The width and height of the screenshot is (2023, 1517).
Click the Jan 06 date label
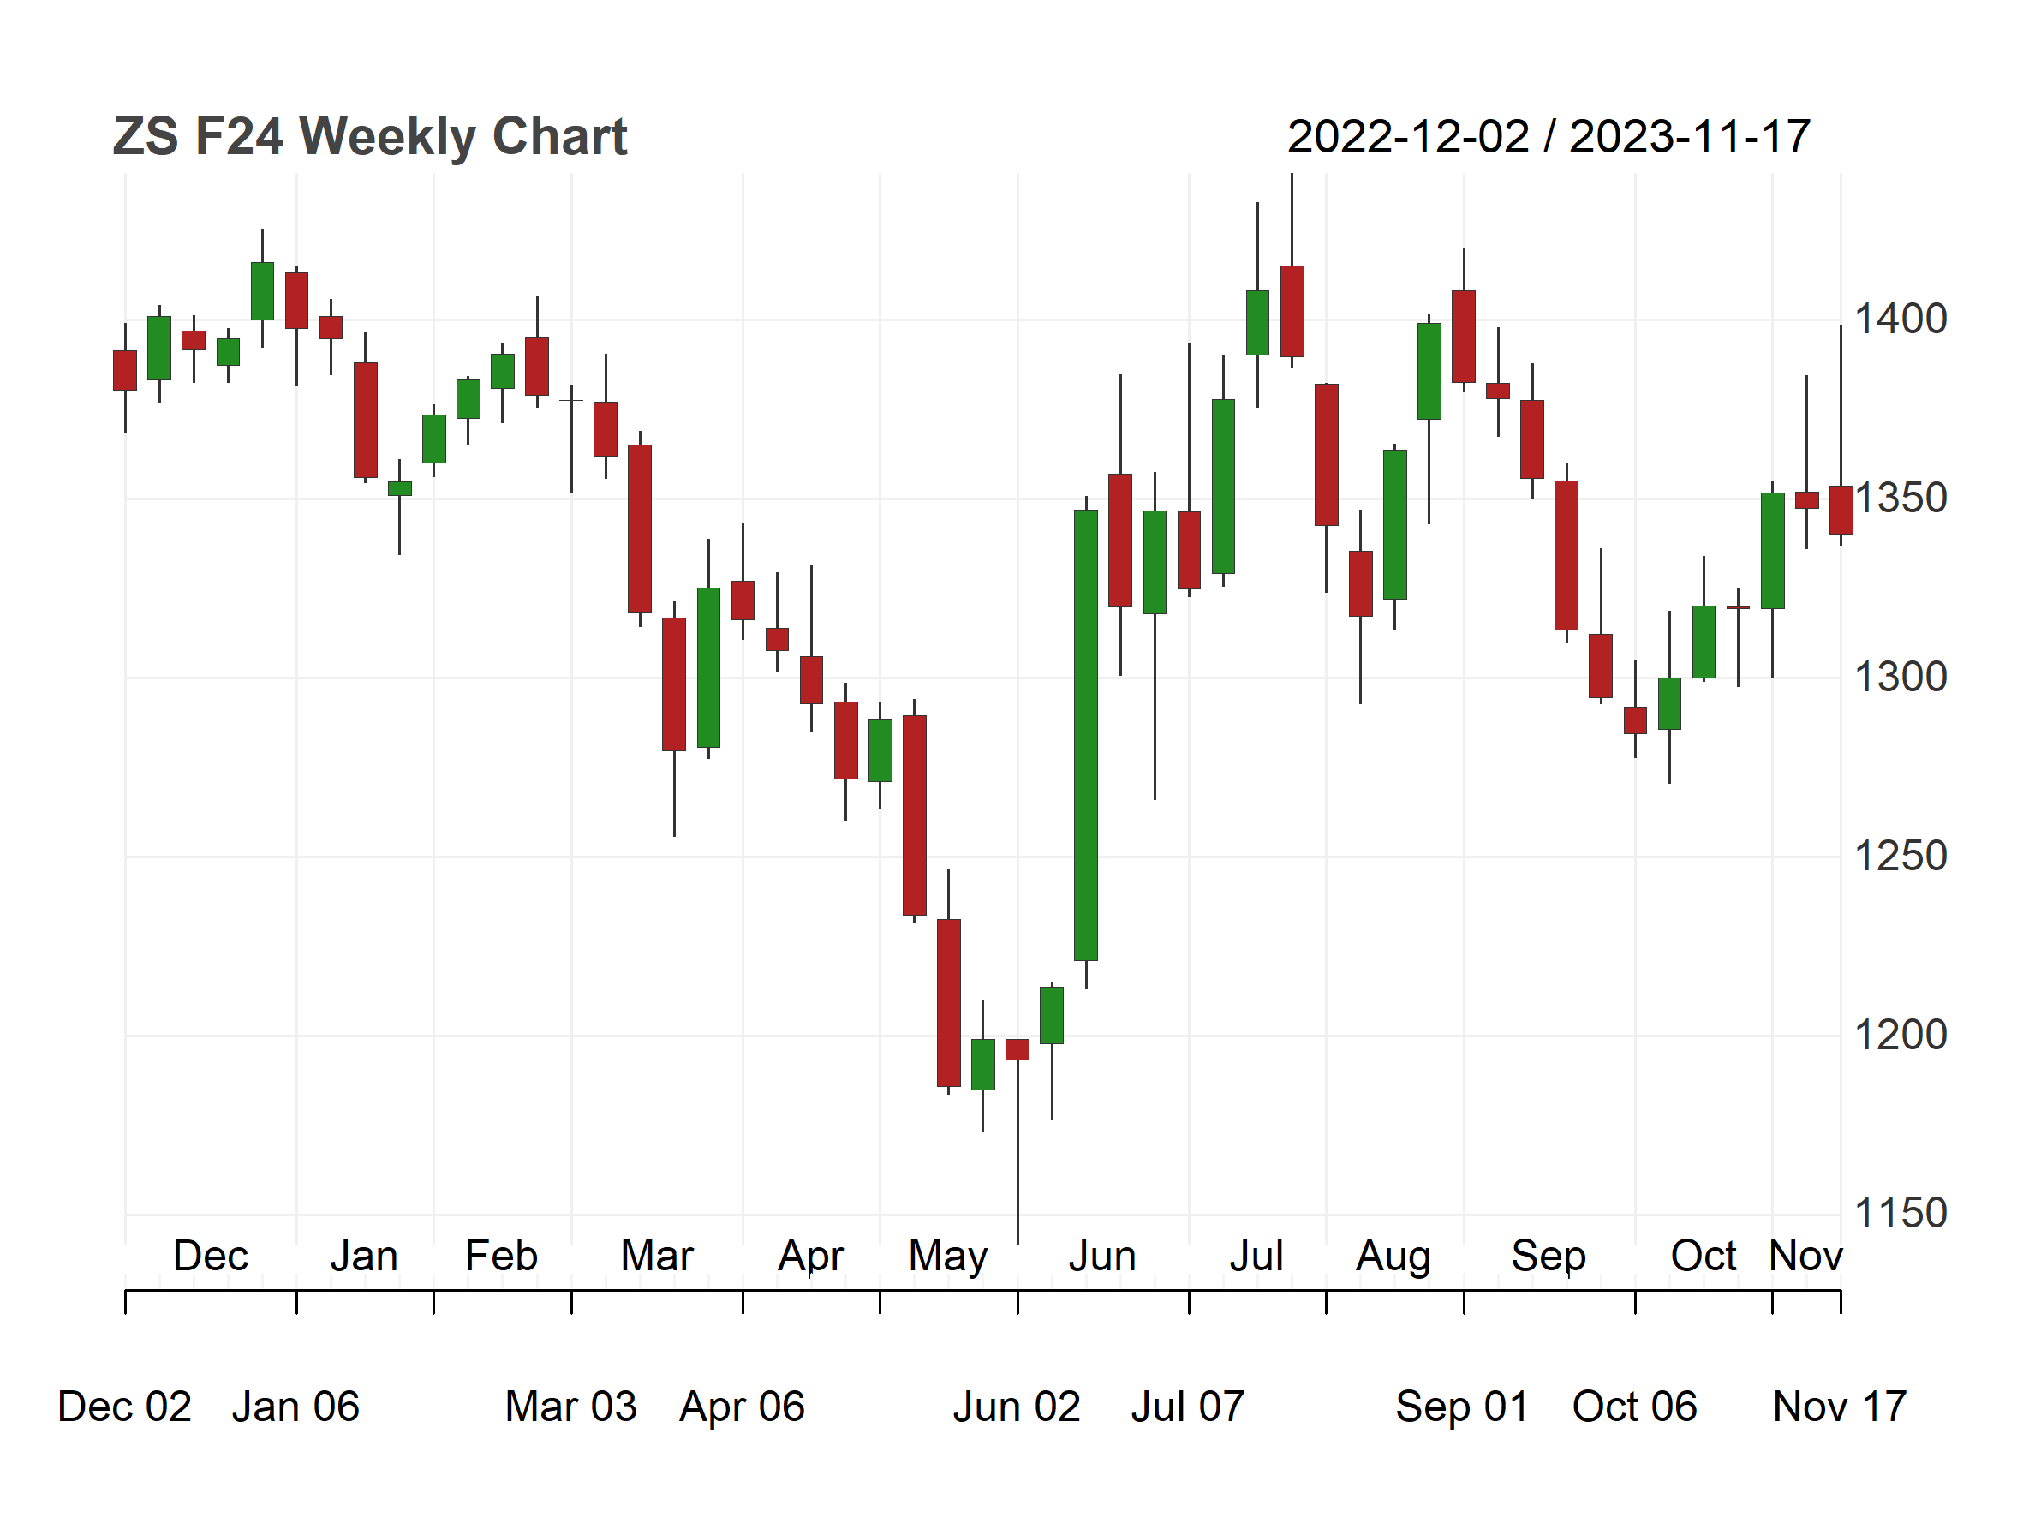click(295, 1407)
